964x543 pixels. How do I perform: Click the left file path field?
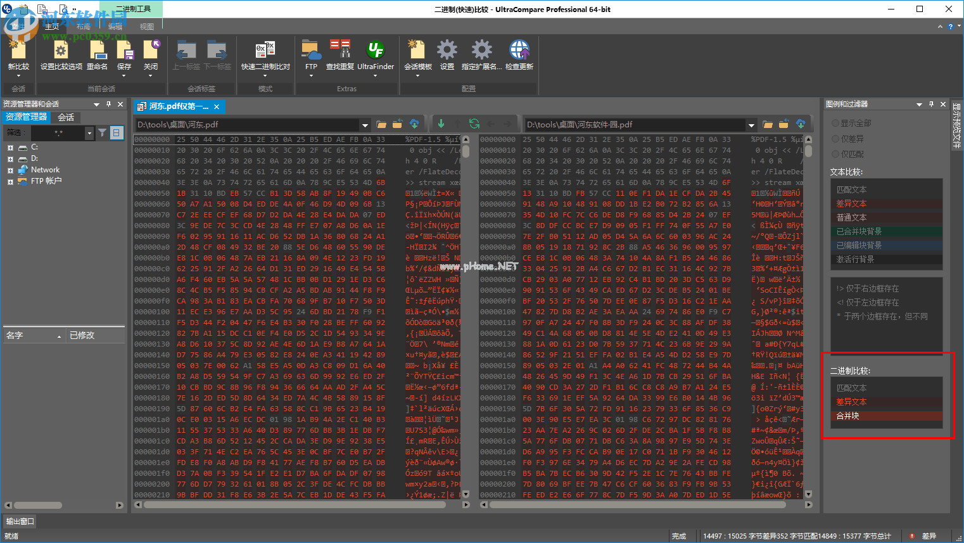click(x=248, y=125)
